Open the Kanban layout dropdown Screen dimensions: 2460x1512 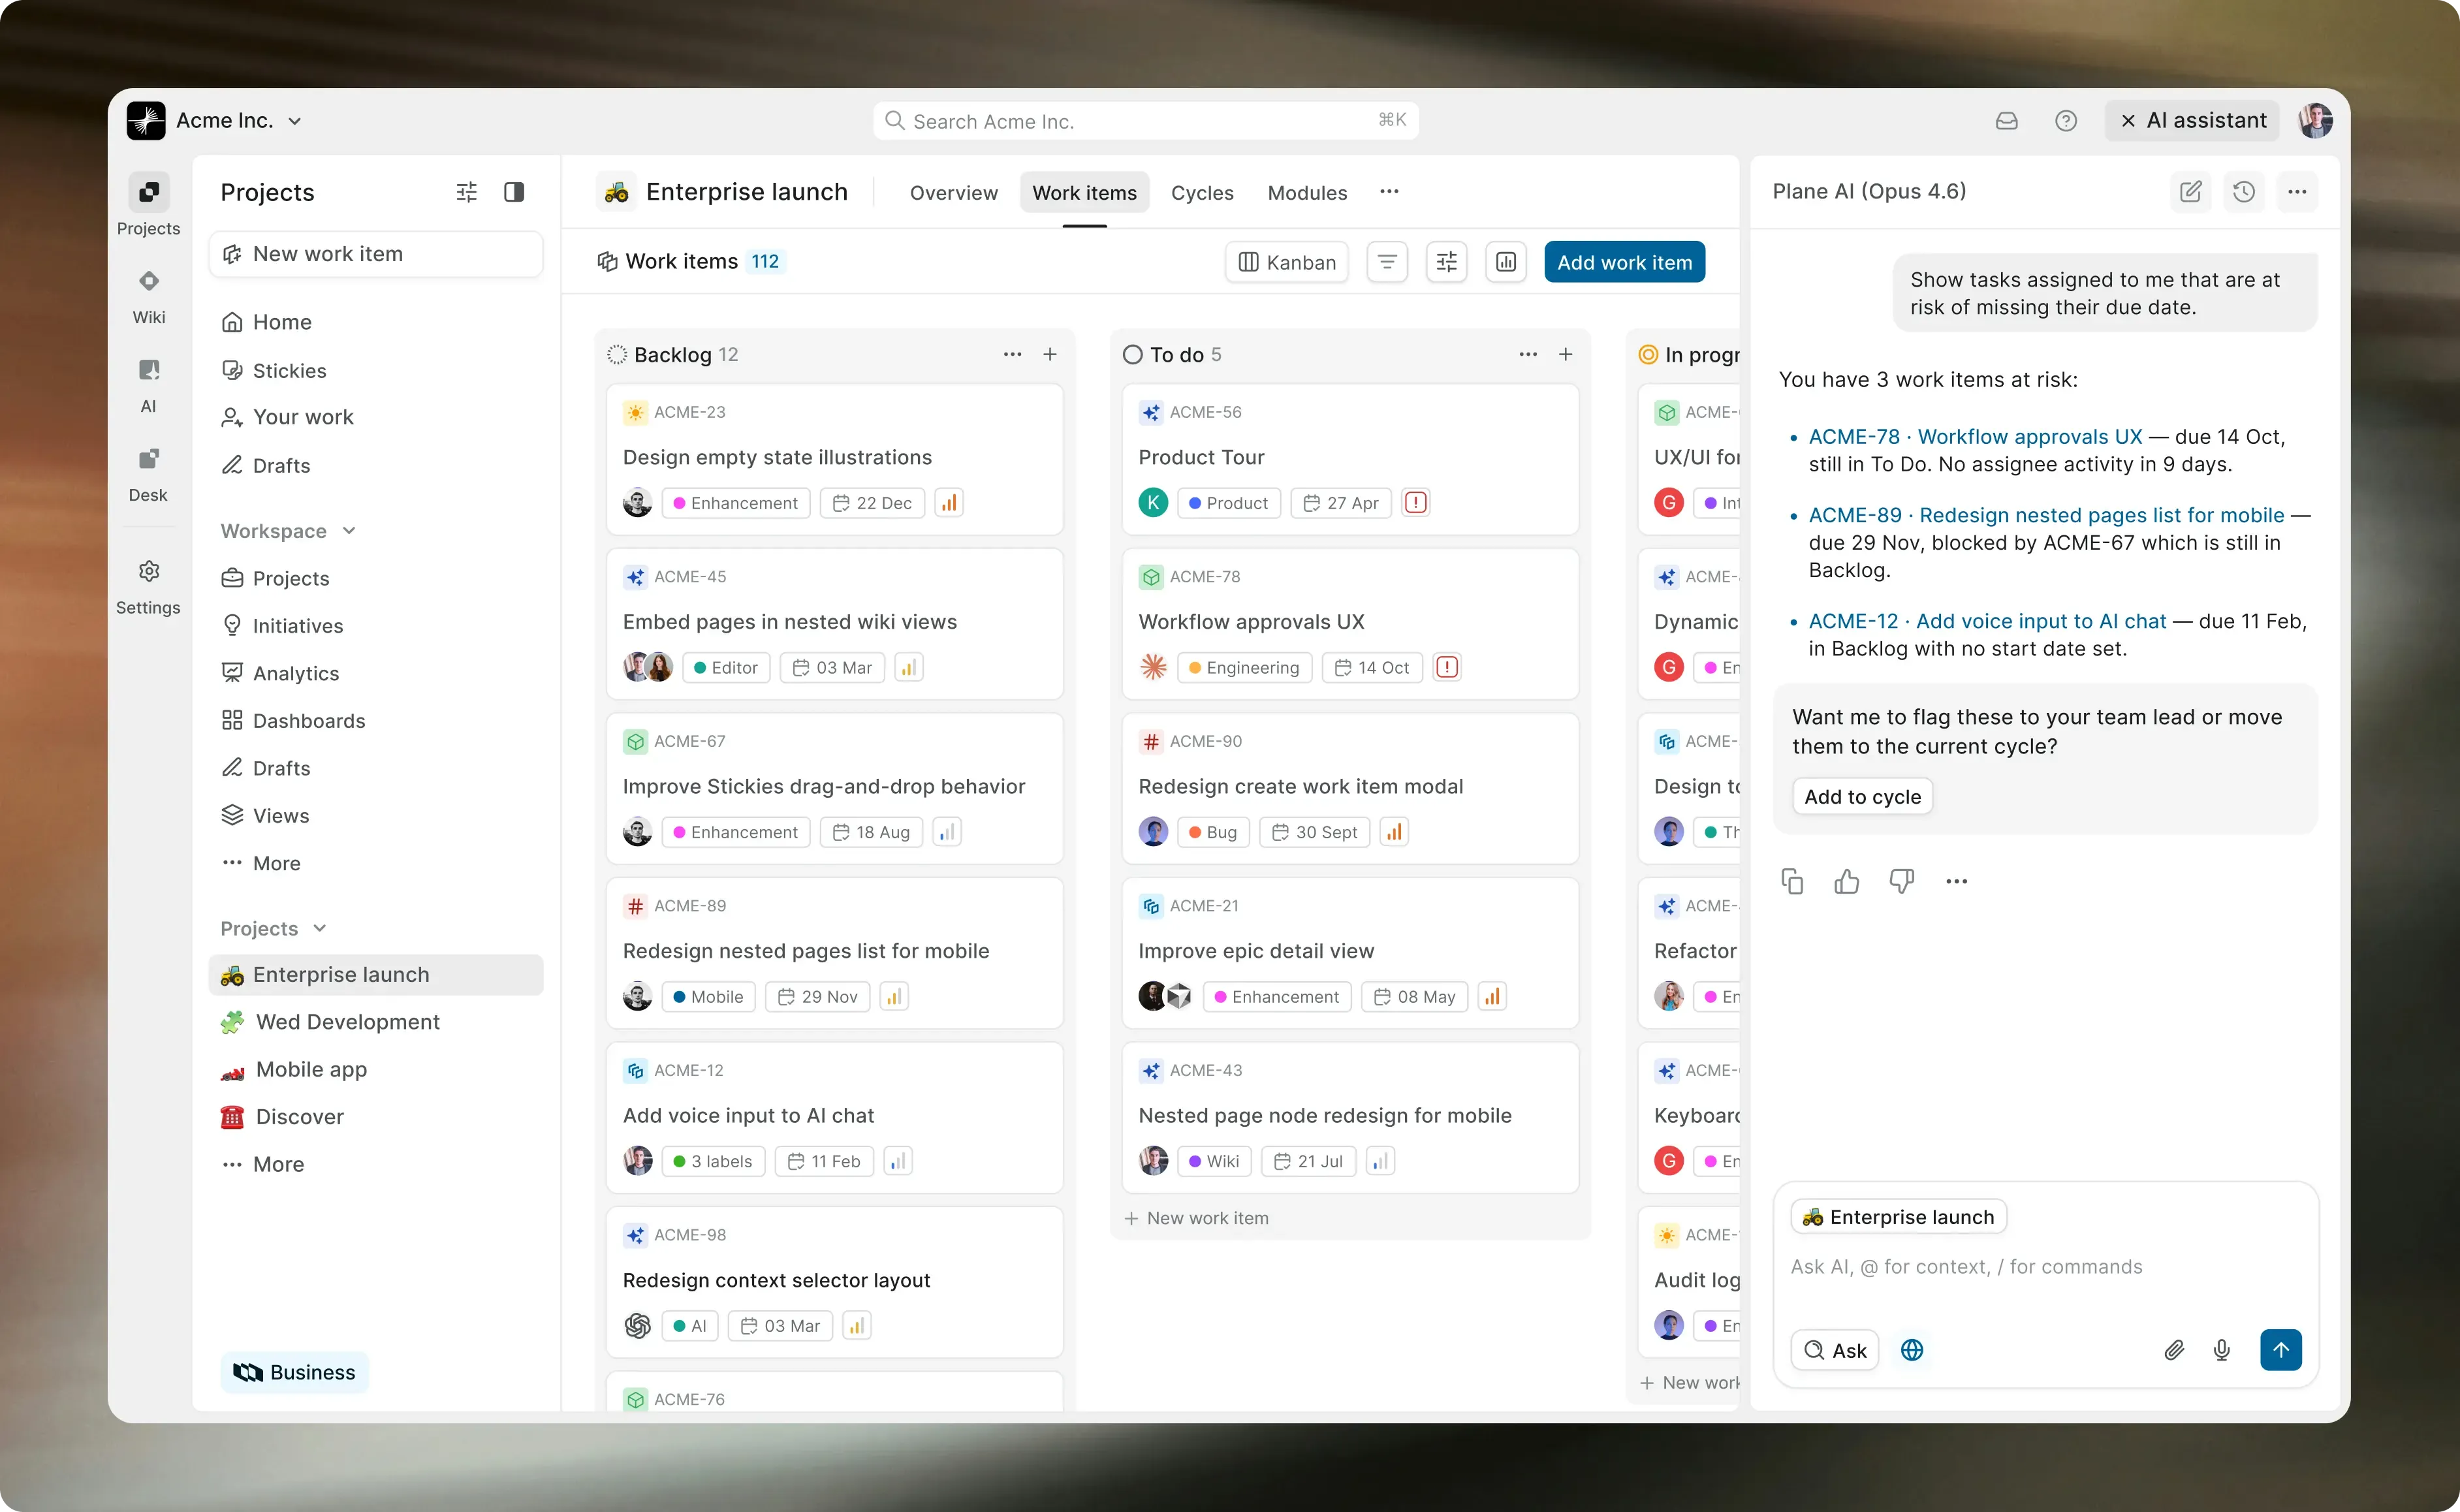click(1286, 262)
